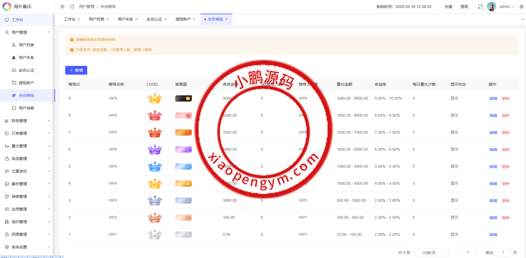Close the 用户列表 tab

pyautogui.click(x=108, y=19)
